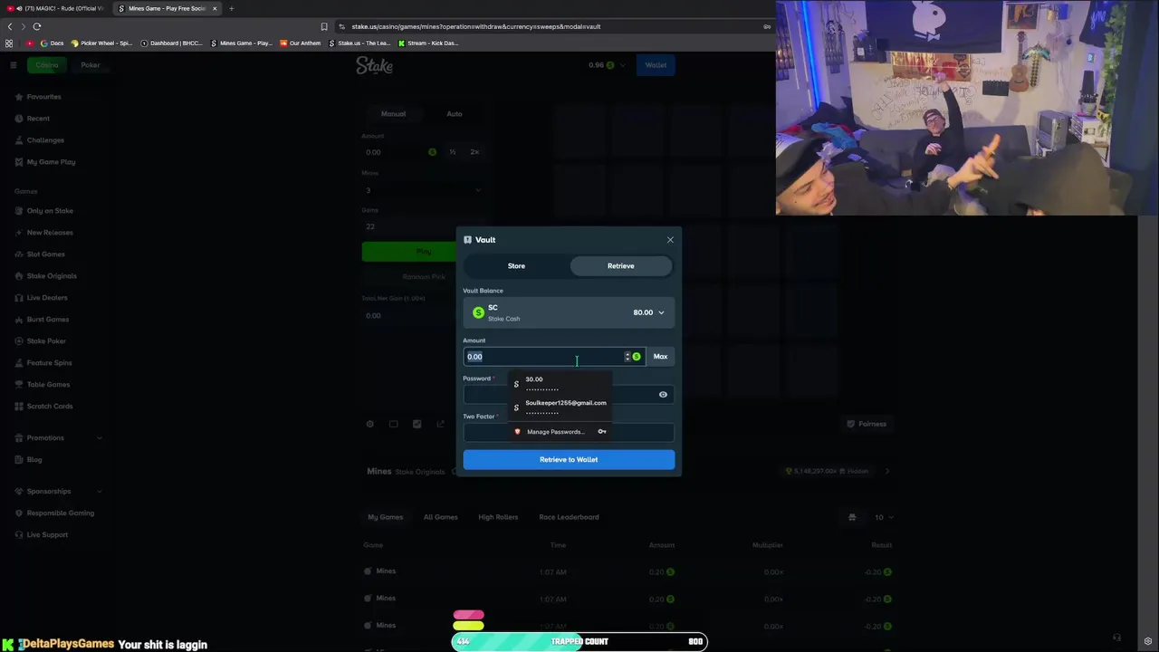Screen dimensions: 1159x652
Task: Open Stake Poker in sidebar
Action: [x=46, y=341]
